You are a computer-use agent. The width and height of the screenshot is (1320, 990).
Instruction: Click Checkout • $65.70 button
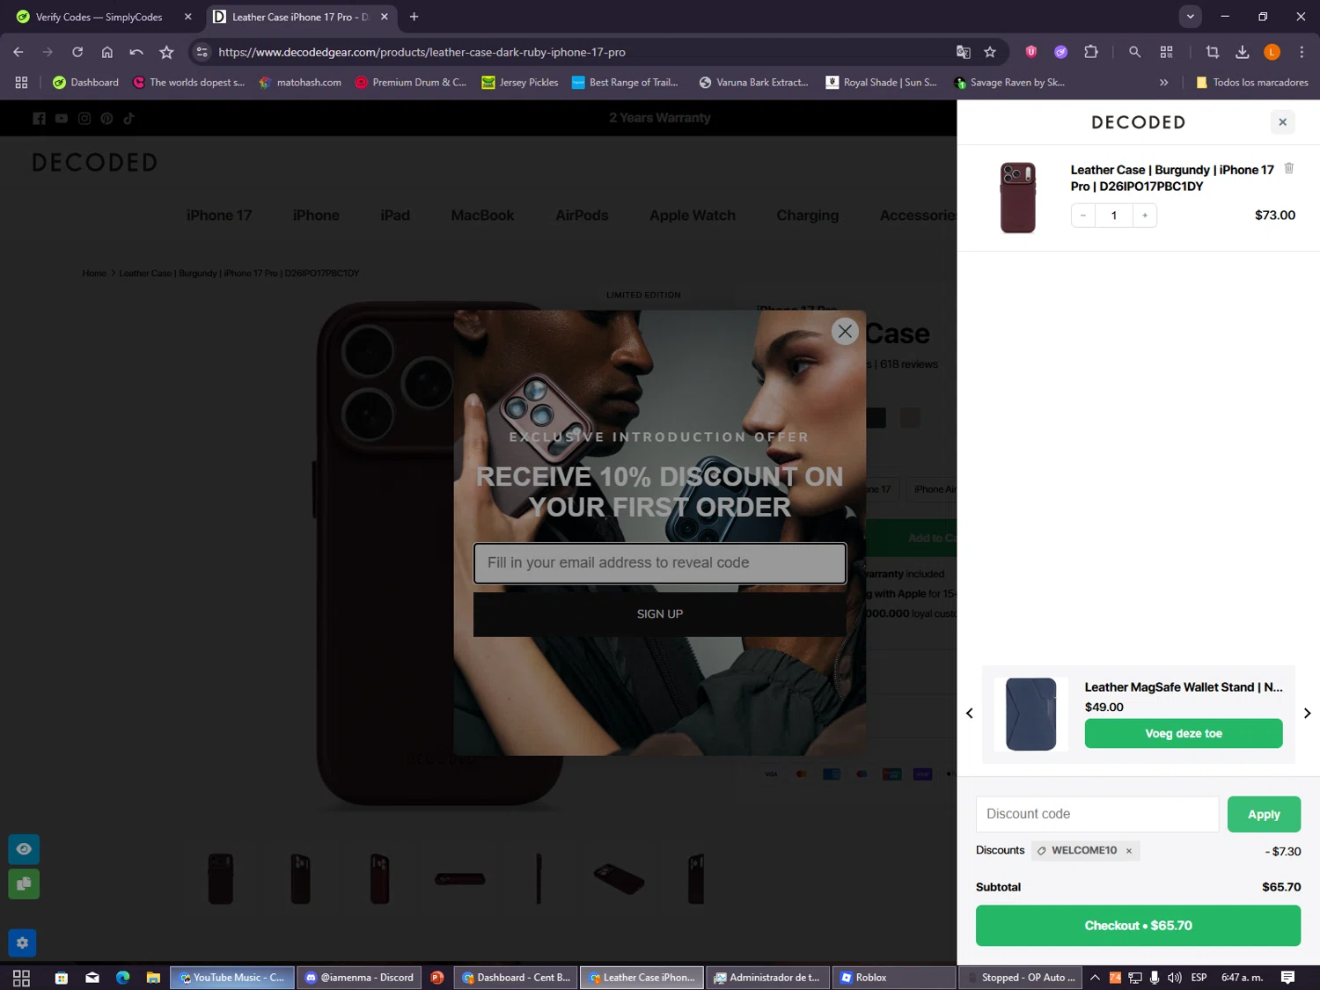(x=1138, y=926)
